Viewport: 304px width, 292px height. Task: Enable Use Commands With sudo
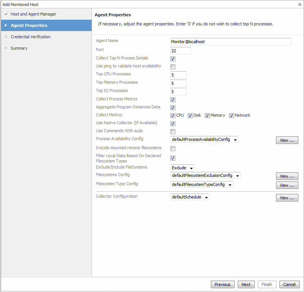[173, 131]
